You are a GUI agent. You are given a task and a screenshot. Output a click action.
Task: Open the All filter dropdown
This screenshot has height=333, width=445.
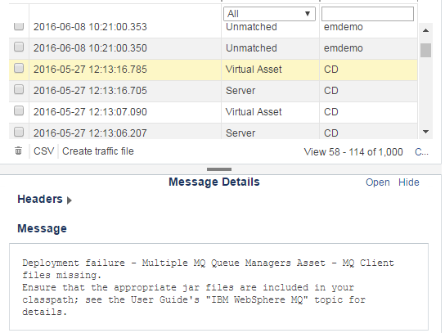tap(269, 14)
